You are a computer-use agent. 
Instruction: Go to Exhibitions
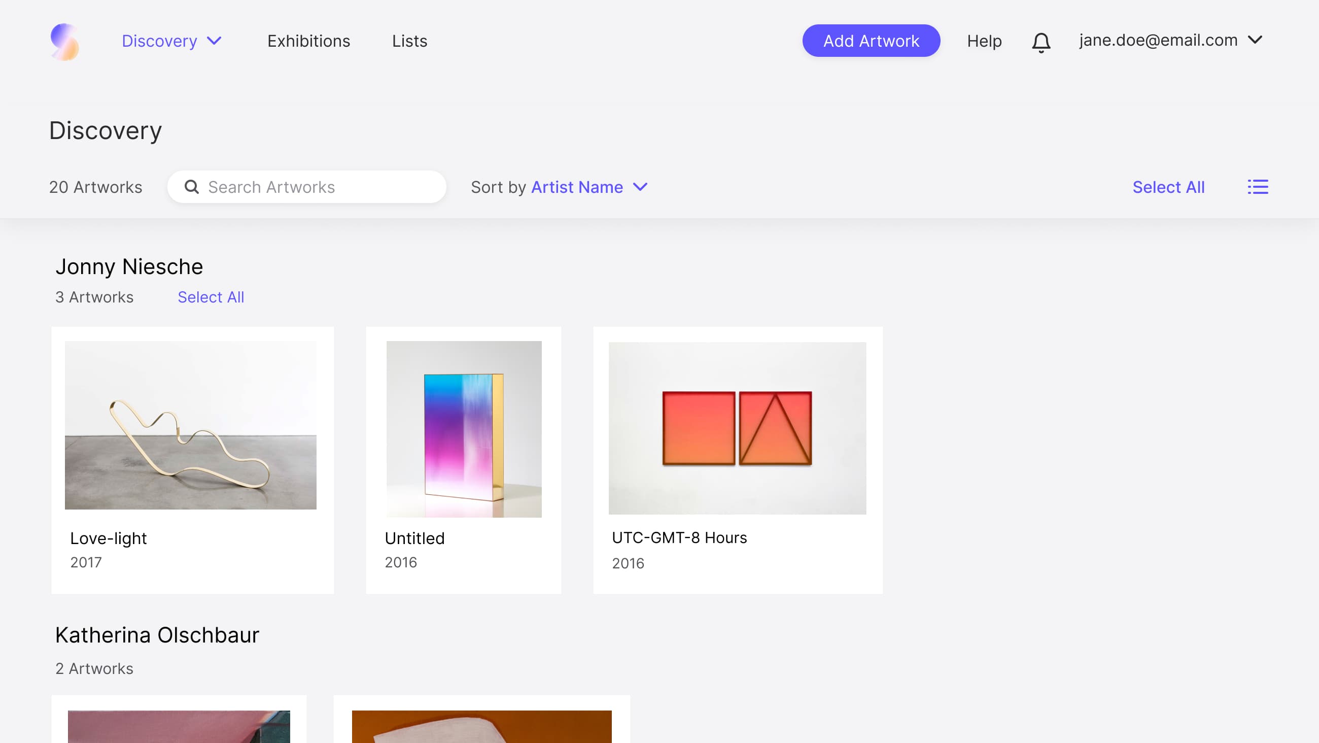click(x=309, y=41)
